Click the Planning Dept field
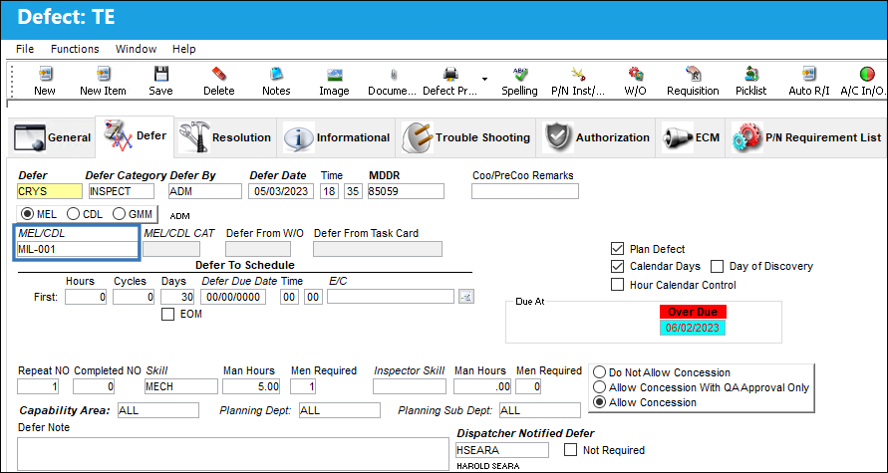 pos(339,410)
